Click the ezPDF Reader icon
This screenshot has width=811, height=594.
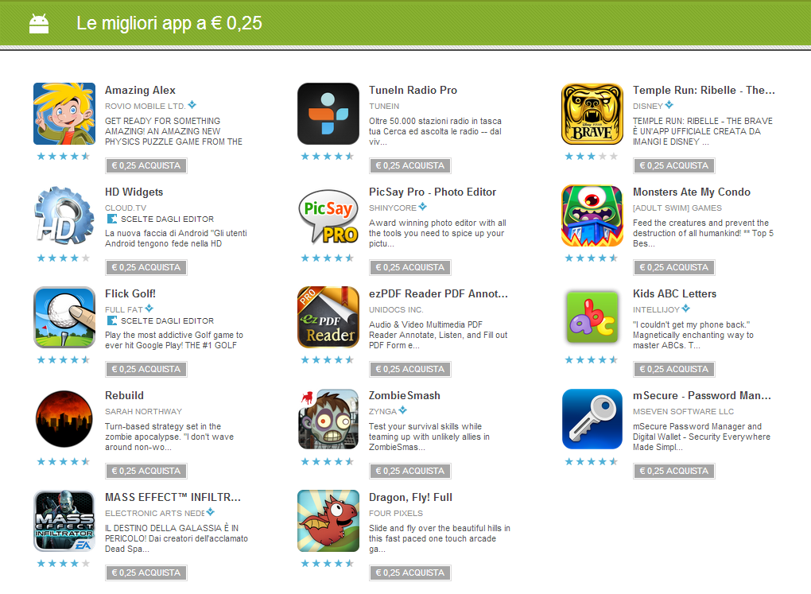(x=328, y=317)
